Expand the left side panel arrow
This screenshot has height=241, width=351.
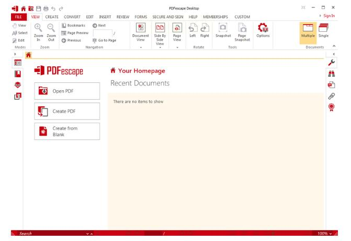click(15, 54)
